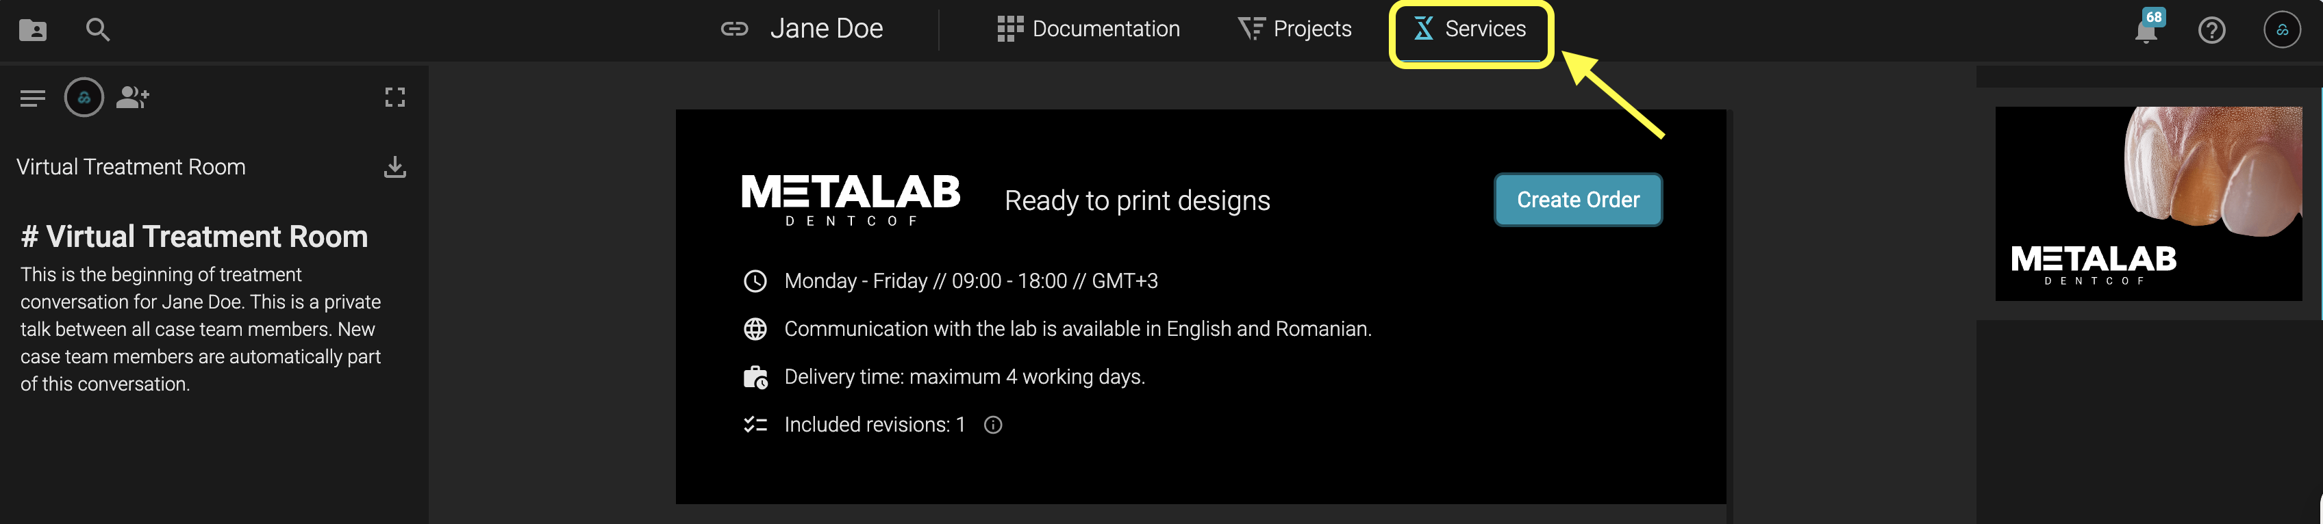Open the user profile avatar
The width and height of the screenshot is (2323, 524).
pos(2281,29)
